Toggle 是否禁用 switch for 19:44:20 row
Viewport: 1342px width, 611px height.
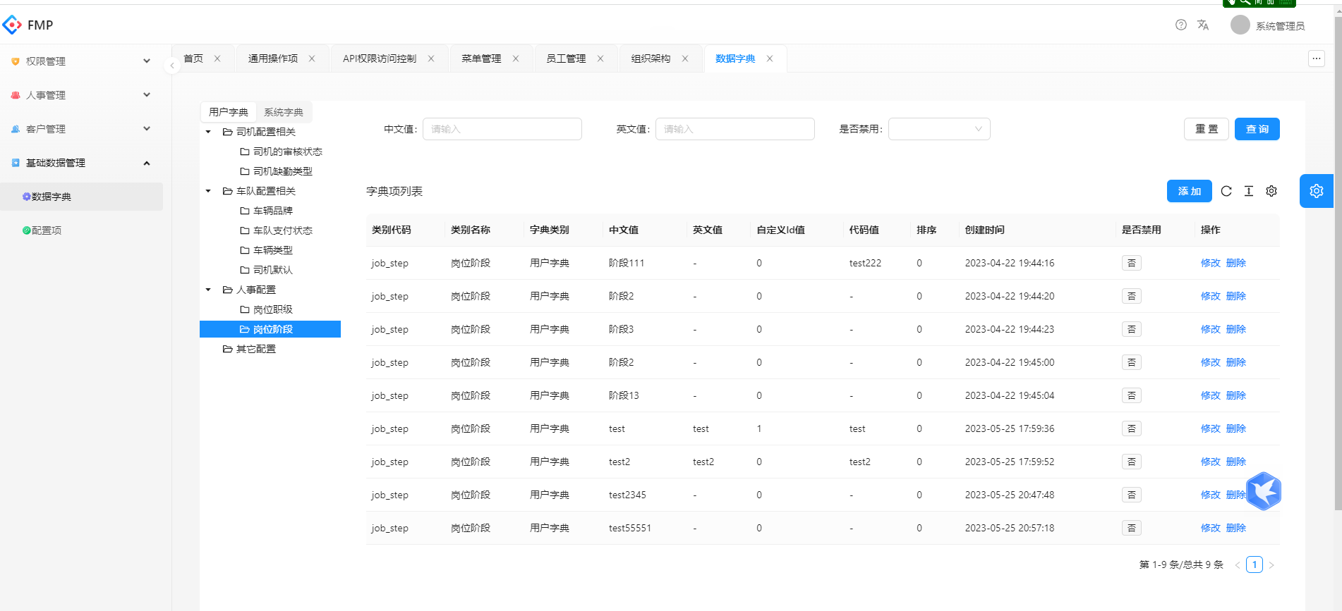[1132, 296]
